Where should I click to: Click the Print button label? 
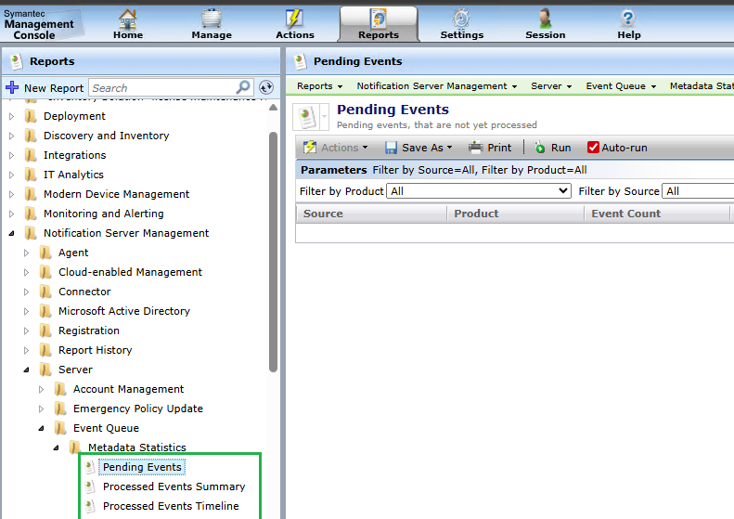(499, 148)
